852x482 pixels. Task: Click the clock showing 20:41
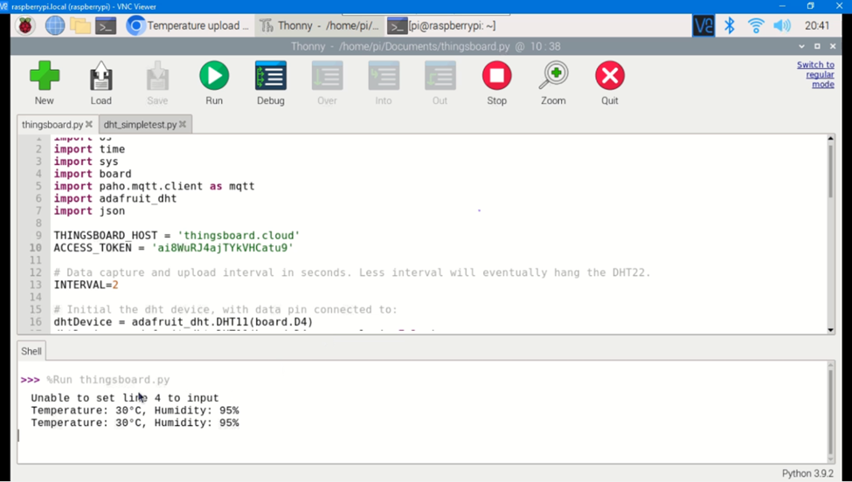(x=817, y=25)
